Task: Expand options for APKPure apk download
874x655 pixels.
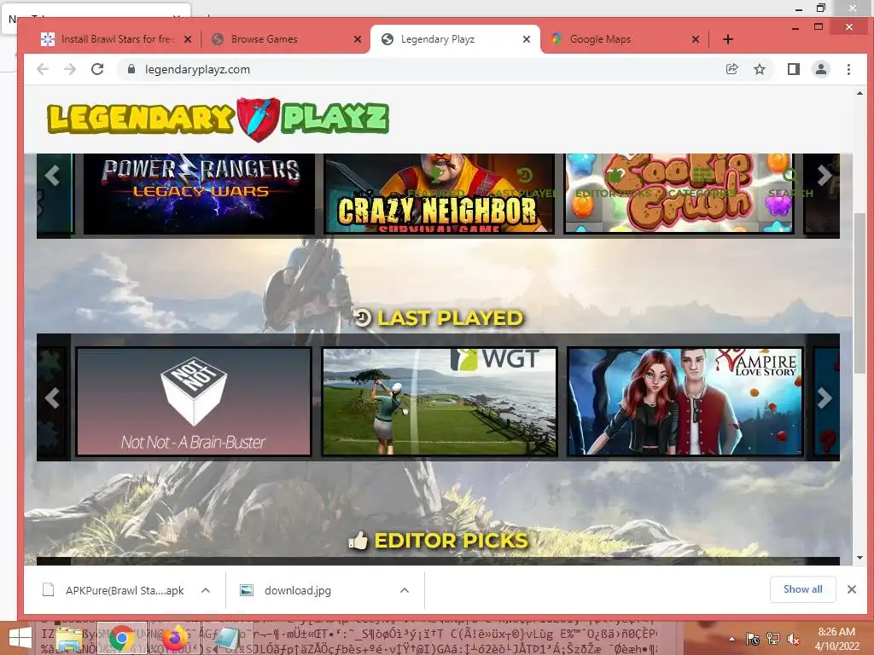Action: (x=206, y=590)
